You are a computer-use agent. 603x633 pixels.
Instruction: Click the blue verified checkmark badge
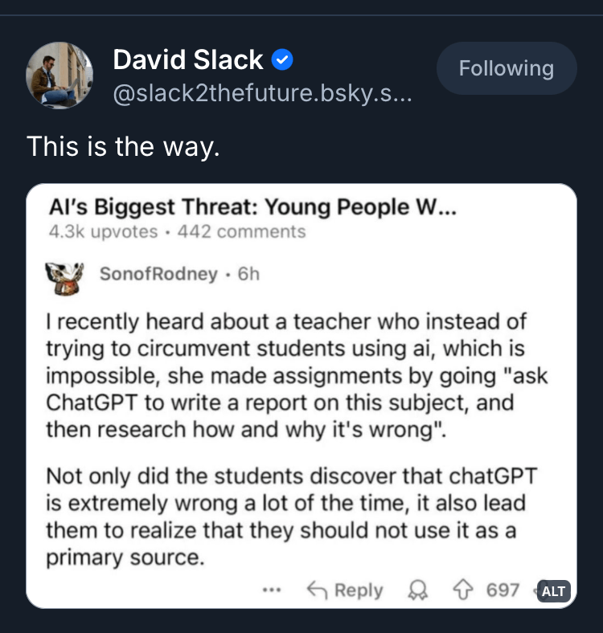pos(282,59)
